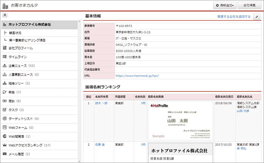Open 会社プロフィール menu item
Viewport: 264px width, 163px height.
(39, 48)
